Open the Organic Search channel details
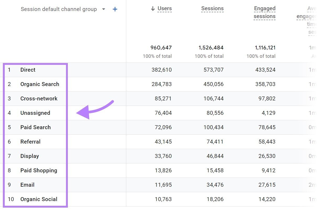The image size is (319, 211). tap(40, 84)
